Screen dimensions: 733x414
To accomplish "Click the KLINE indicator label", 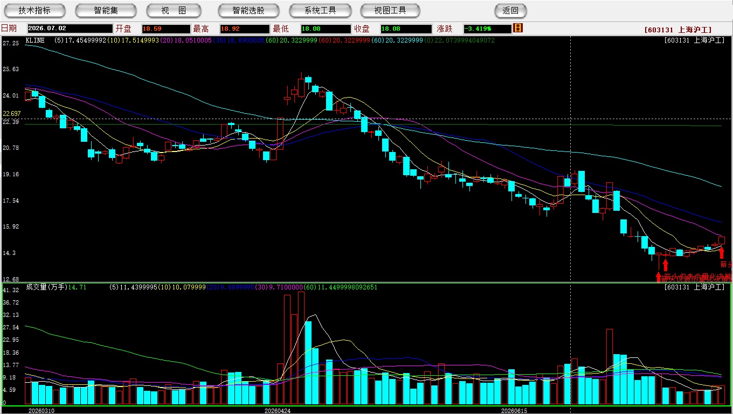I will (x=36, y=40).
